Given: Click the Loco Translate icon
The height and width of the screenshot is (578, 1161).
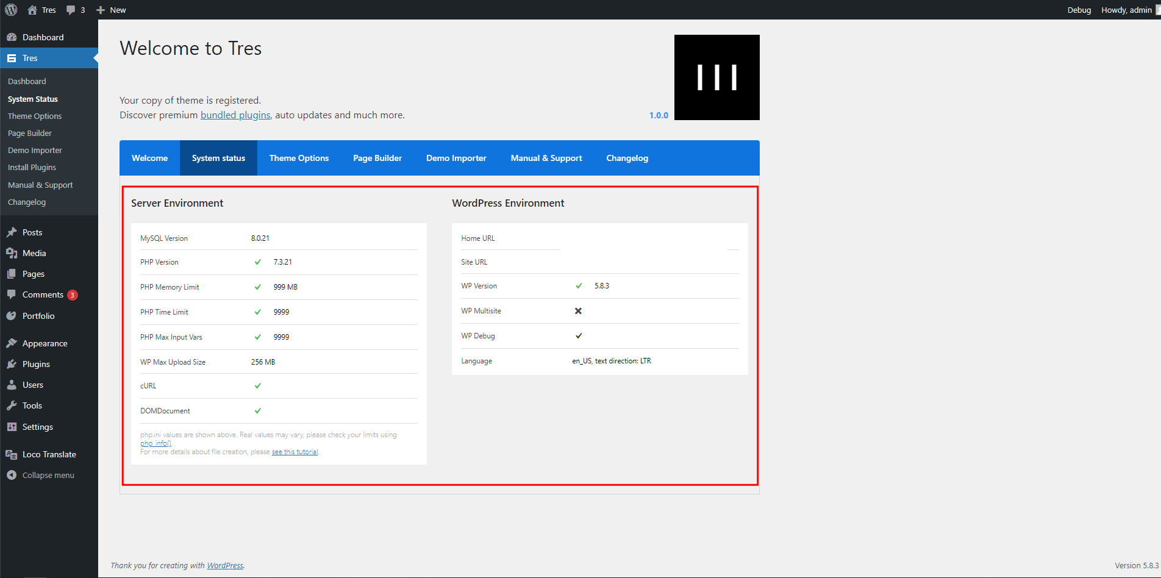Looking at the screenshot, I should pos(12,454).
